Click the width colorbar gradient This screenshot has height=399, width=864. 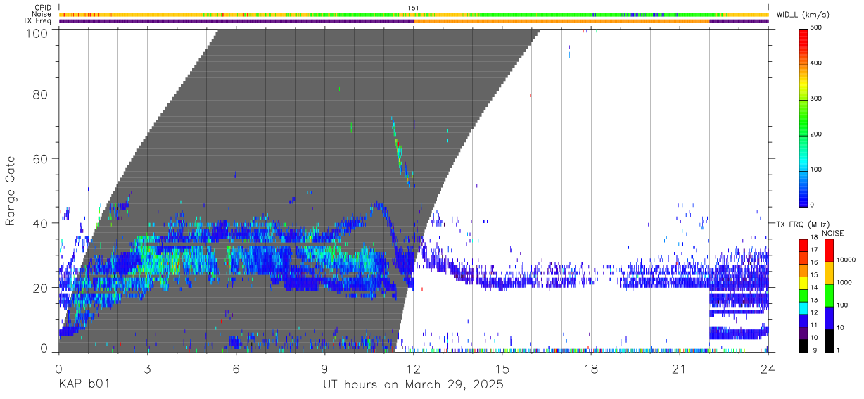[x=804, y=117]
